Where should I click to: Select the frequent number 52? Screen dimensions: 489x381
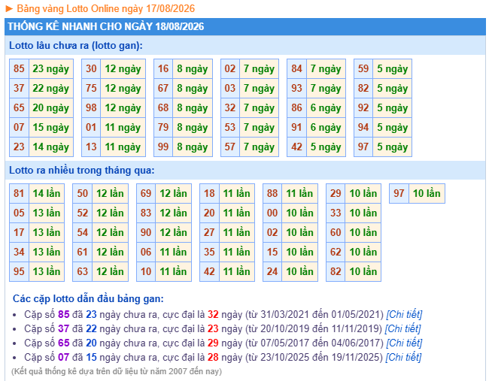pos(82,213)
